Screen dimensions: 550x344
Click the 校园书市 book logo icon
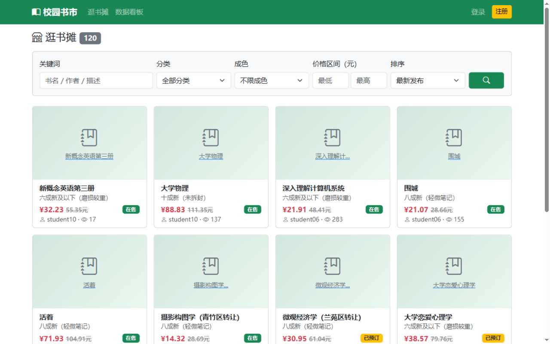click(x=37, y=12)
